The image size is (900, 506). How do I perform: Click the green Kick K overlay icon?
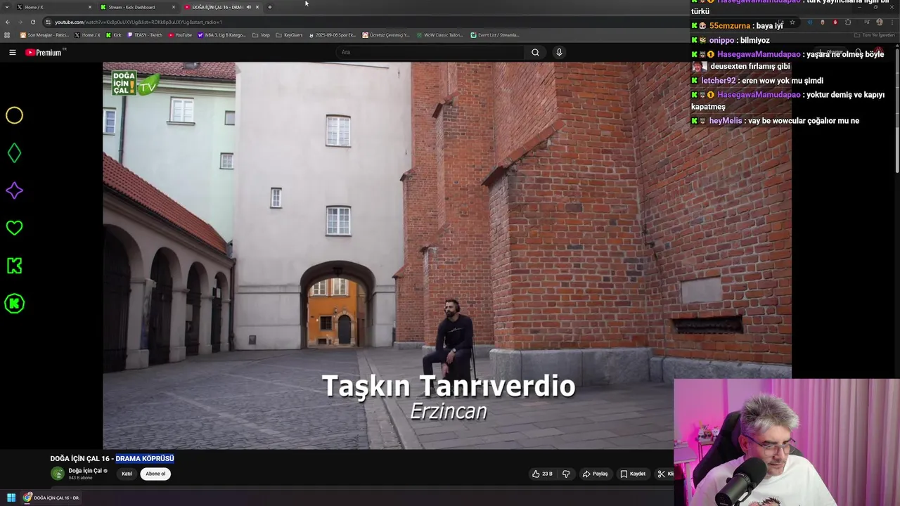tap(14, 266)
